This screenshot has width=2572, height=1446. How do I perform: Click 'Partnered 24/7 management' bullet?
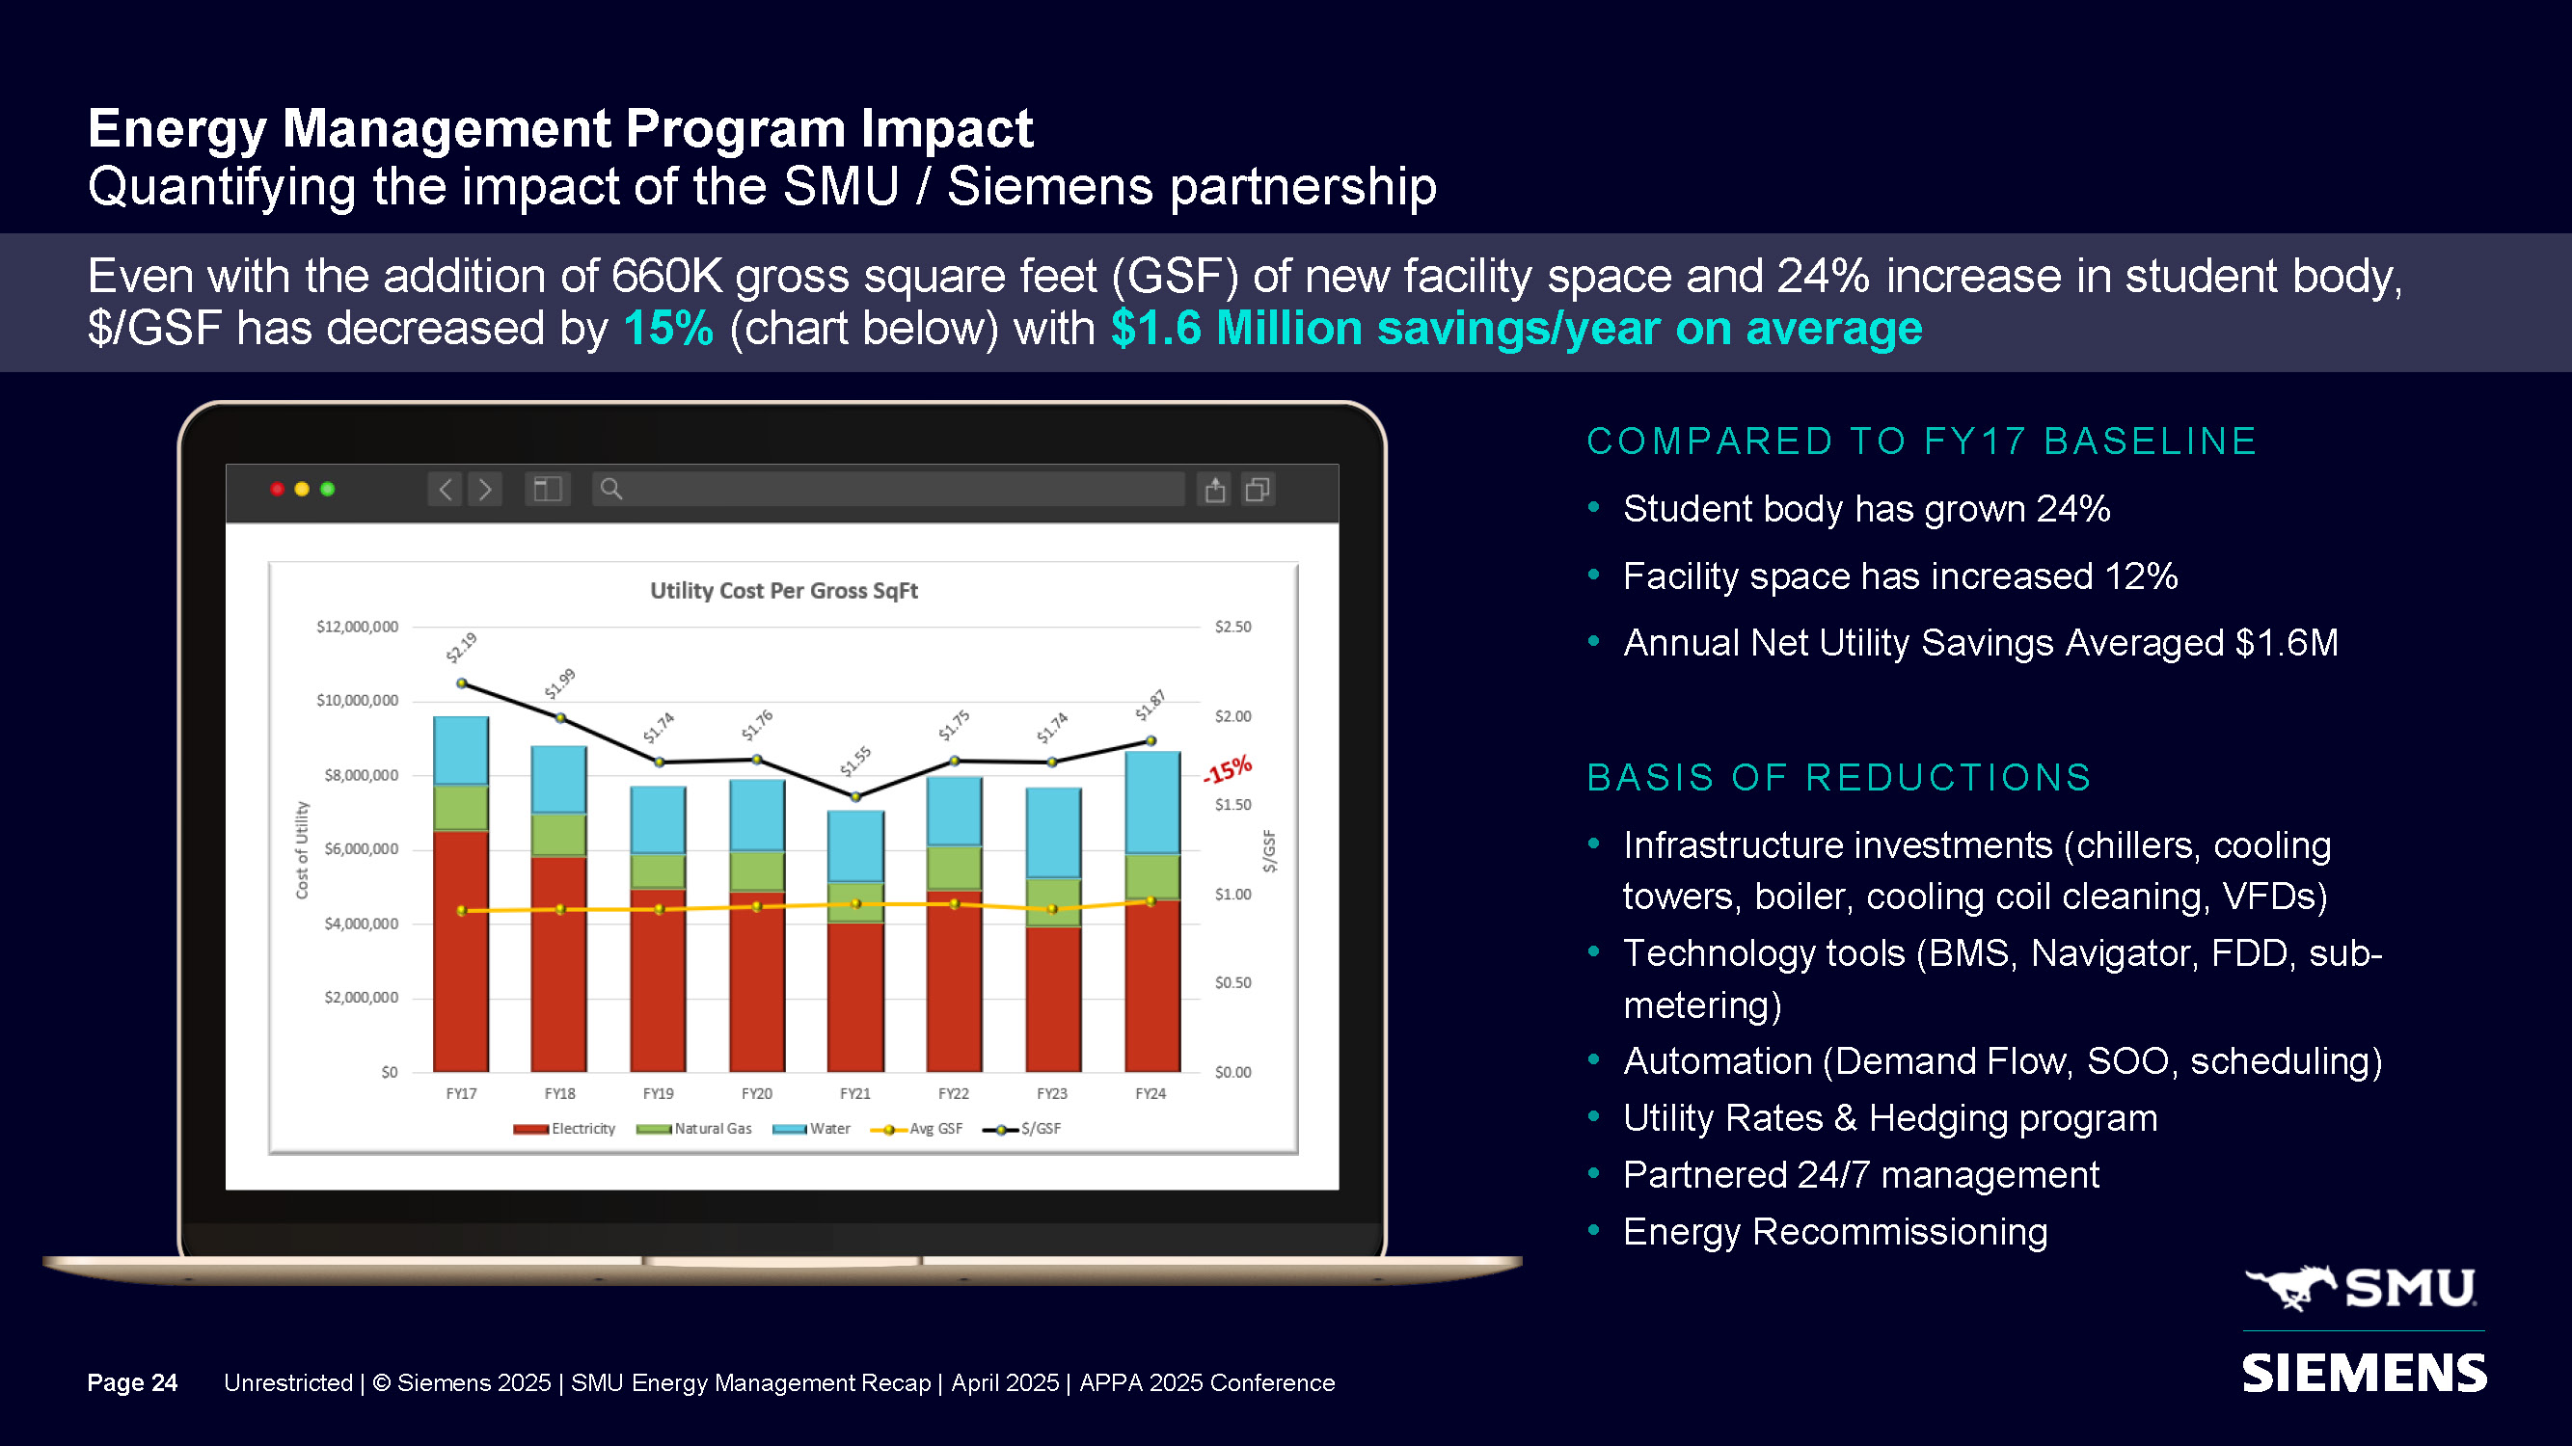click(x=1861, y=1174)
